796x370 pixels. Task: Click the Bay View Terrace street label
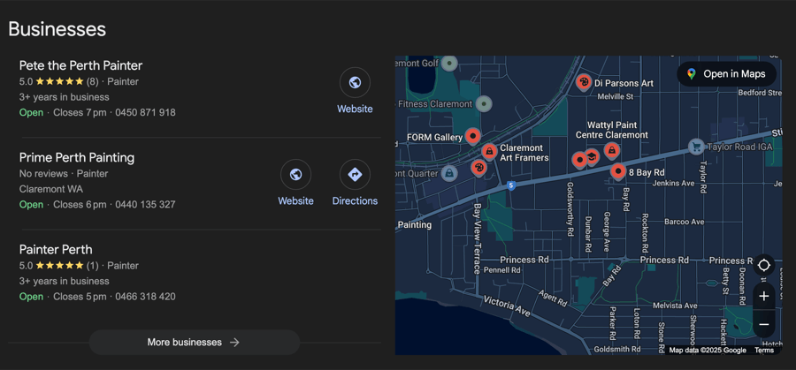478,238
